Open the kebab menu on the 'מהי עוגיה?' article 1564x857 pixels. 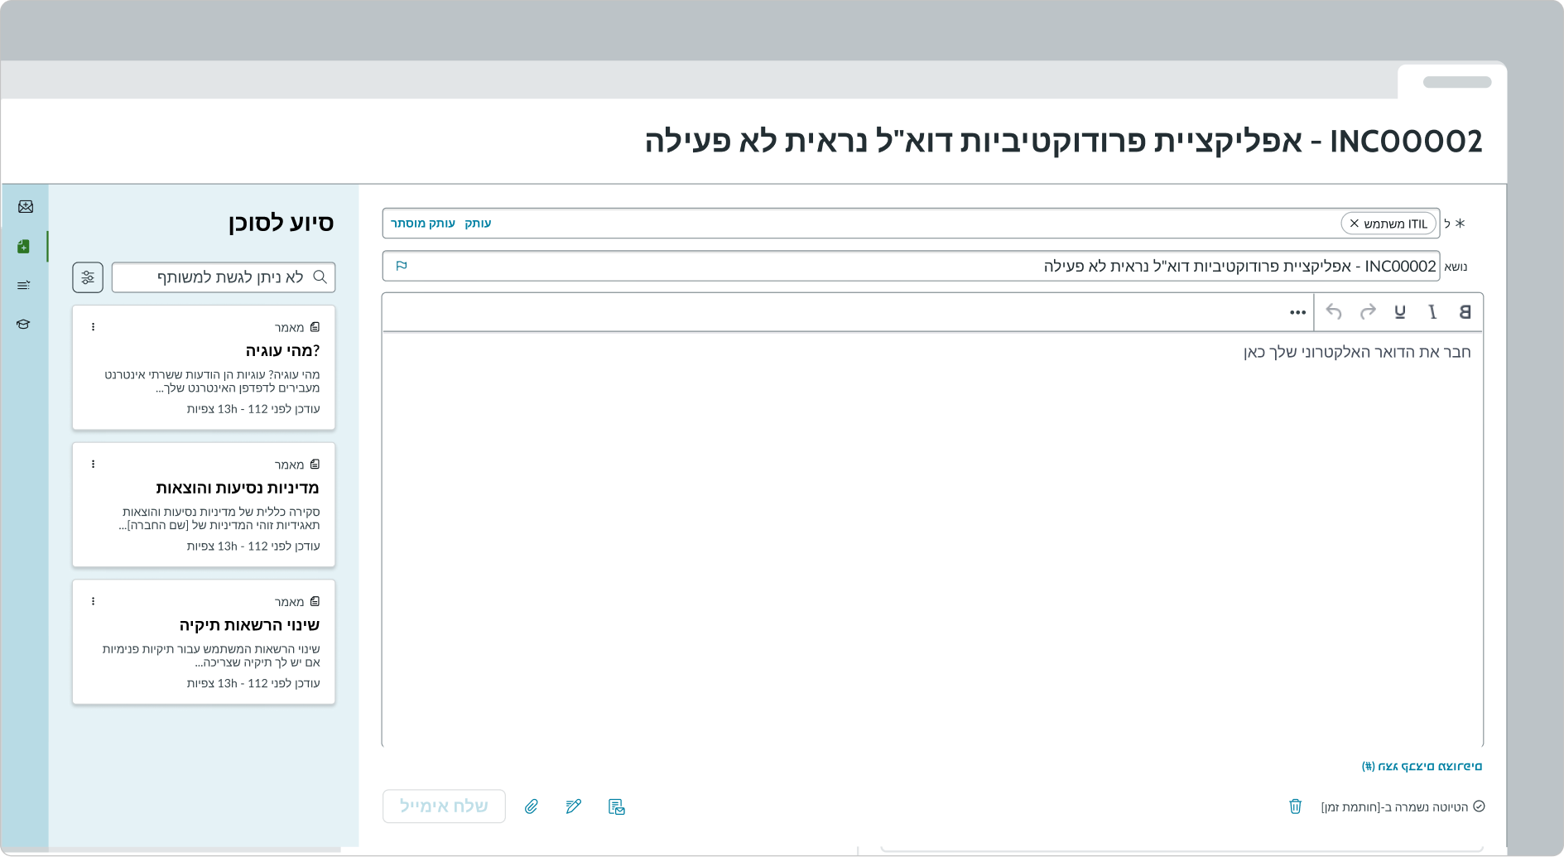(93, 326)
